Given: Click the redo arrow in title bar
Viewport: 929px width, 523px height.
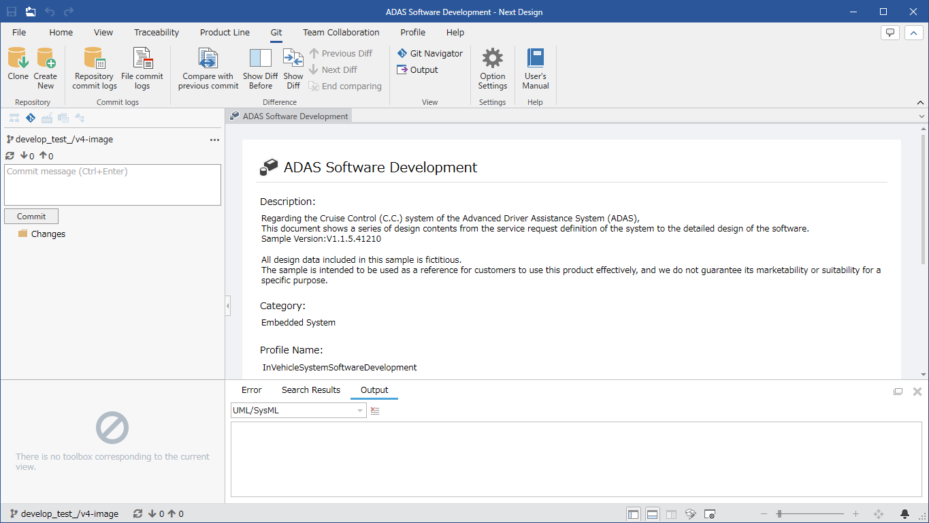Looking at the screenshot, I should point(69,12).
